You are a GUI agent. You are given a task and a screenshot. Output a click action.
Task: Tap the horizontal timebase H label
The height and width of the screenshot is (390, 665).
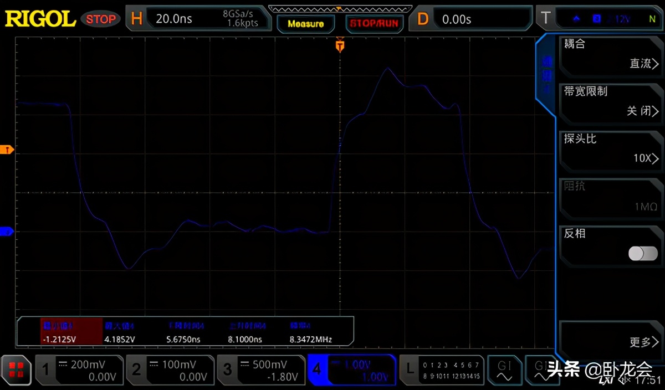(136, 19)
